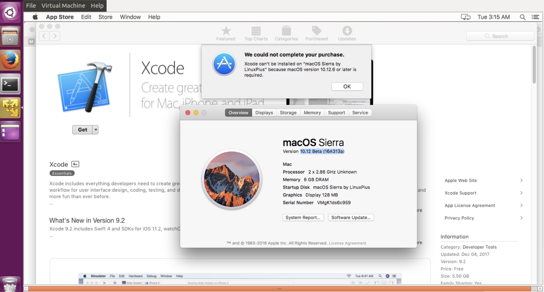Expand the Apple Web Site chevron

pyautogui.click(x=521, y=181)
